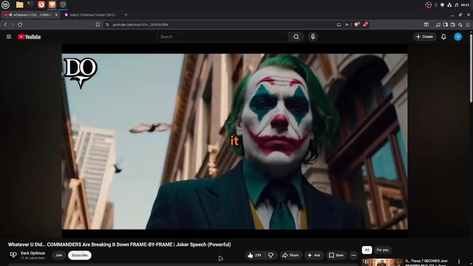Click the install app icon in address bar

pos(339,24)
